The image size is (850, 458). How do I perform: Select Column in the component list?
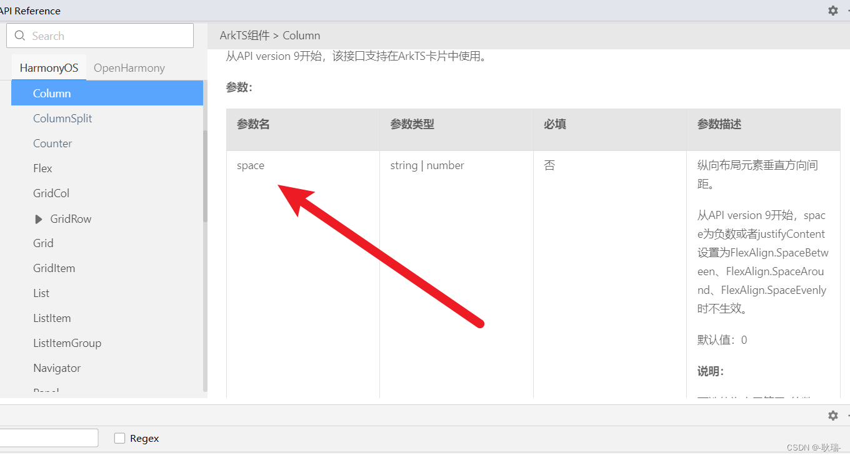point(107,93)
